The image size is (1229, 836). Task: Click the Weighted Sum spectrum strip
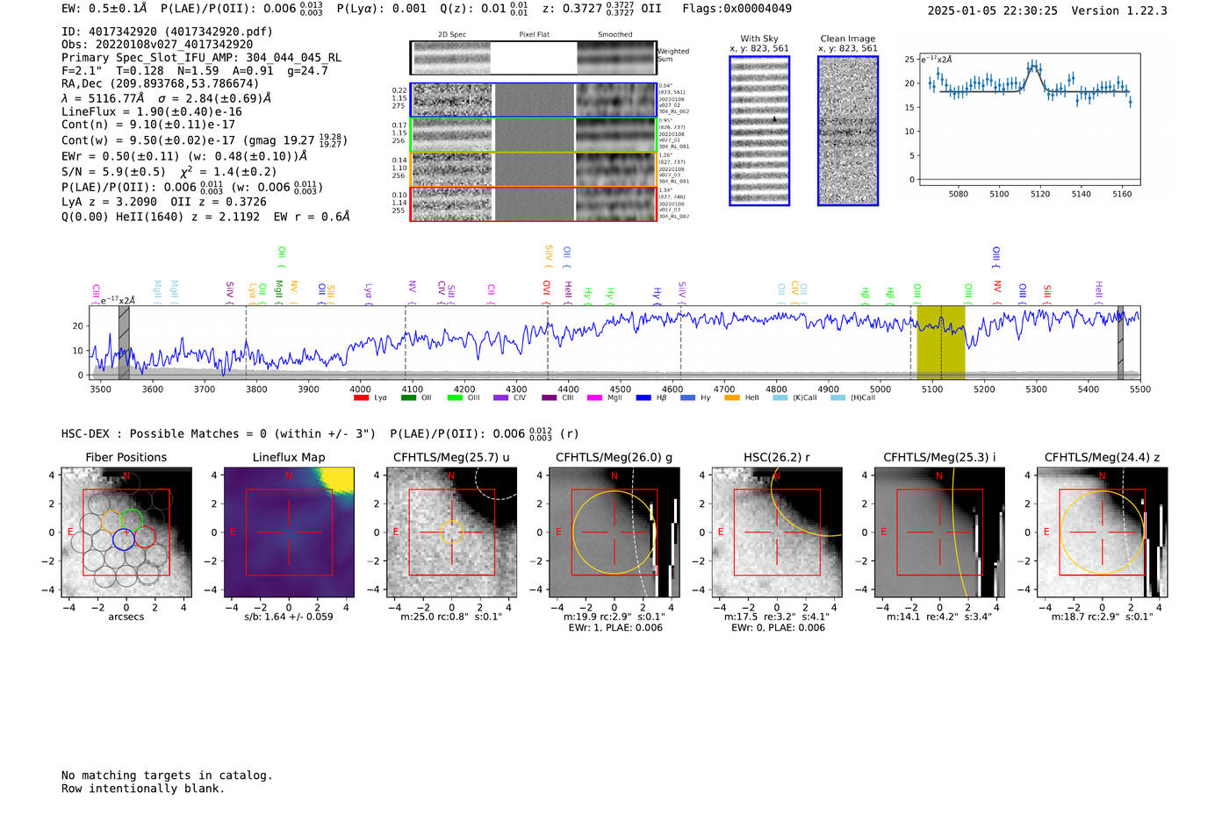coord(534,58)
